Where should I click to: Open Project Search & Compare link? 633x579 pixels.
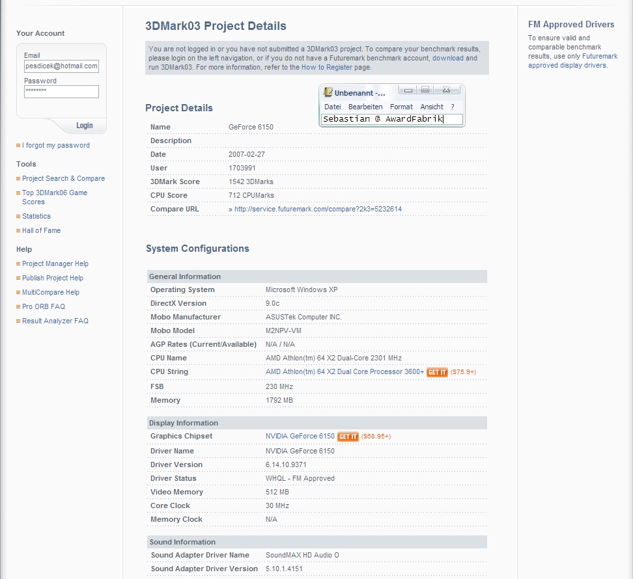click(x=63, y=178)
